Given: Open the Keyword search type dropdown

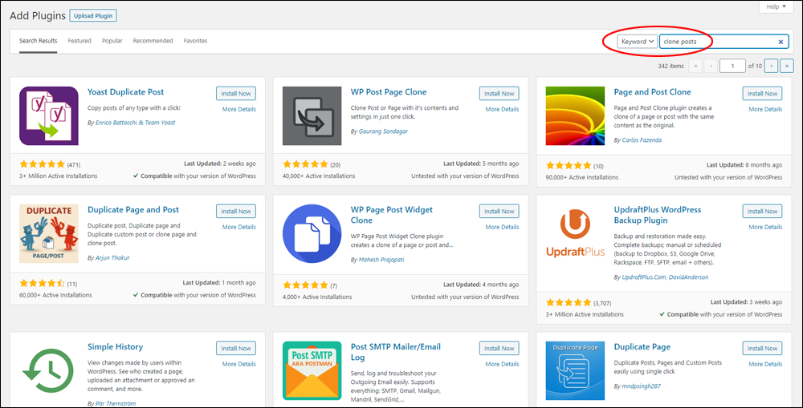Looking at the screenshot, I should 637,42.
